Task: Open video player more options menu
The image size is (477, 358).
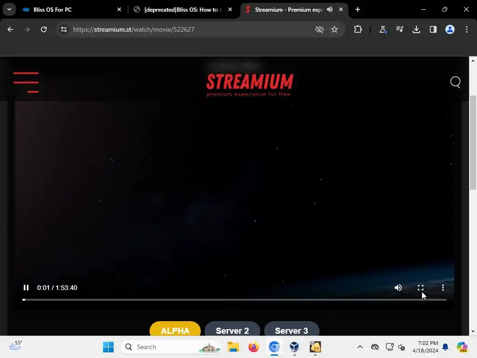Action: tap(443, 288)
